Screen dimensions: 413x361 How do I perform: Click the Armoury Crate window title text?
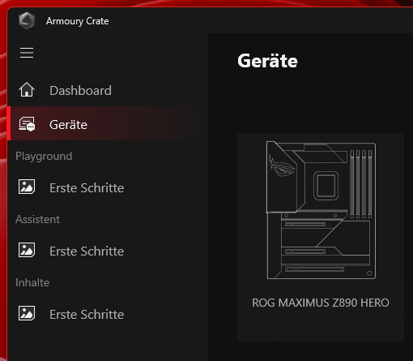[78, 21]
